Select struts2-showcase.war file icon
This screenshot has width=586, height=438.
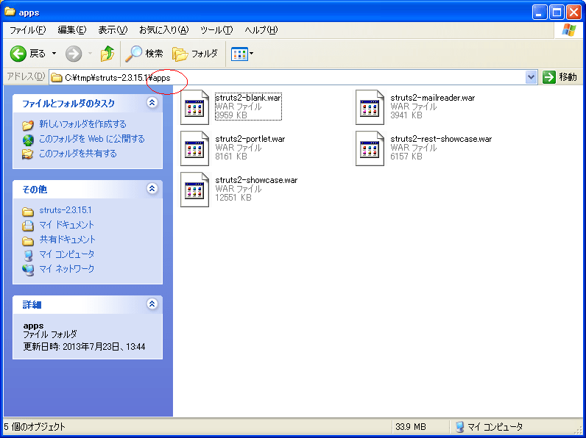coord(194,190)
